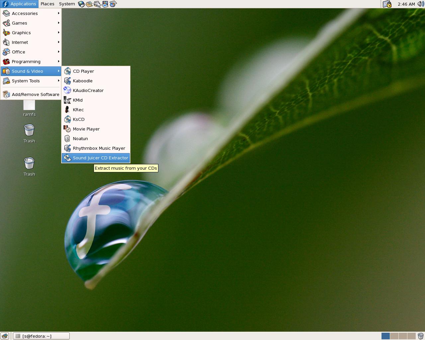Screen dimensions: 425x340
Task: Expand the Programming submenu arrow
Action: pyautogui.click(x=59, y=61)
